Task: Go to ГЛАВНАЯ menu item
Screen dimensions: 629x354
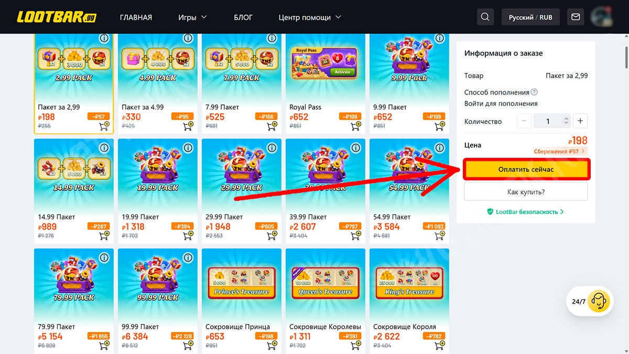Action: tap(136, 17)
